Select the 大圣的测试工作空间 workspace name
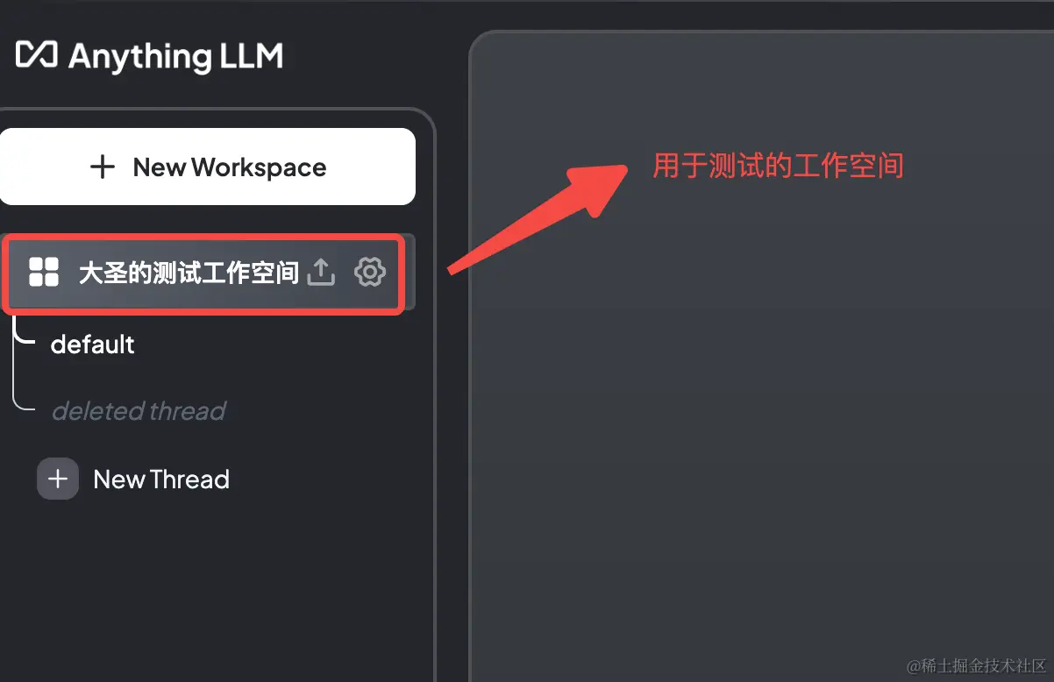Screen dimensions: 1054x682 point(189,273)
